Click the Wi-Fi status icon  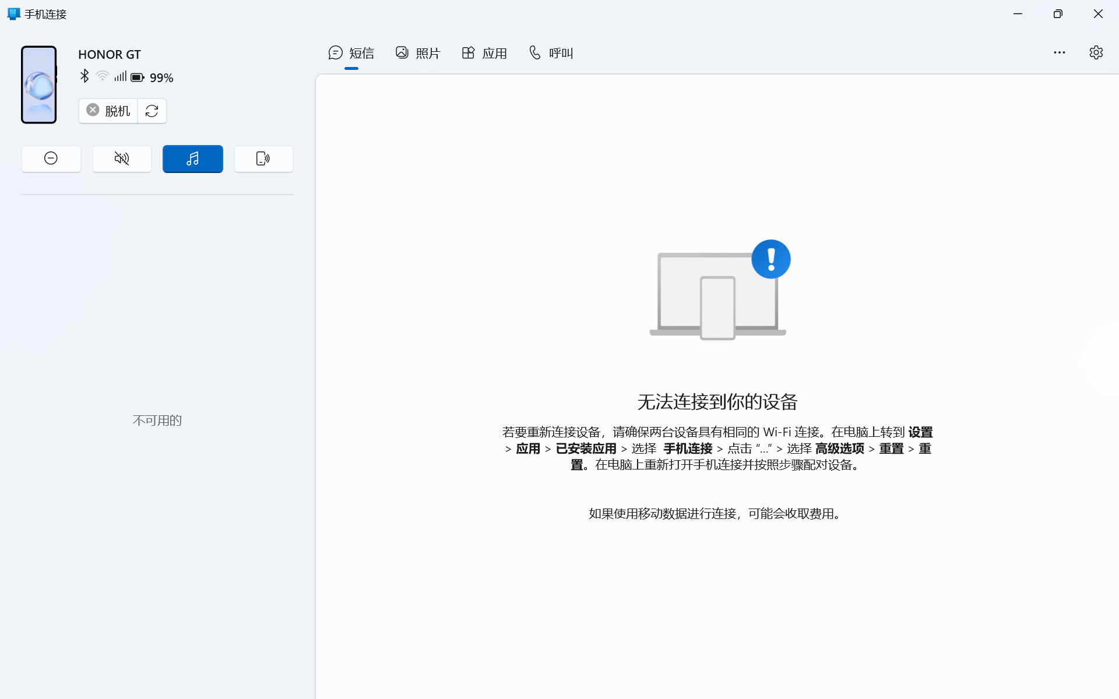coord(103,76)
